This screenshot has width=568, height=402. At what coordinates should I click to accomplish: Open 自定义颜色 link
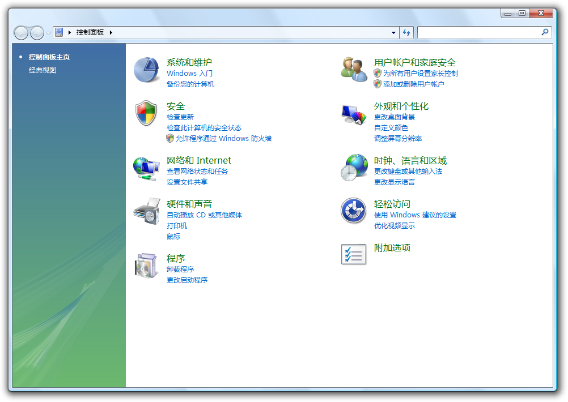[391, 128]
